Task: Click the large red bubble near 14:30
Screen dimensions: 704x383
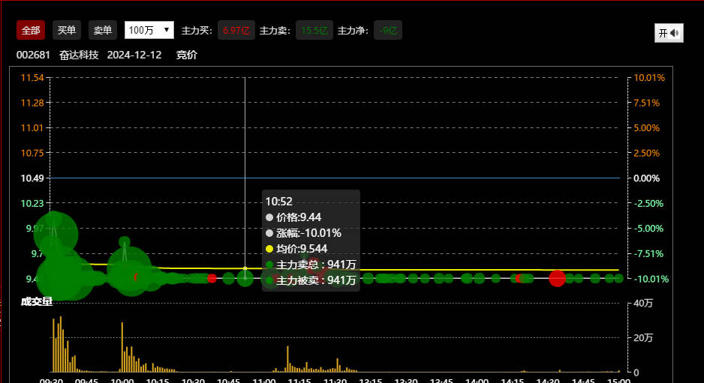Action: tap(557, 278)
